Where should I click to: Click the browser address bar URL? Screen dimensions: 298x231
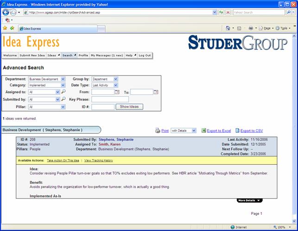[118, 12]
